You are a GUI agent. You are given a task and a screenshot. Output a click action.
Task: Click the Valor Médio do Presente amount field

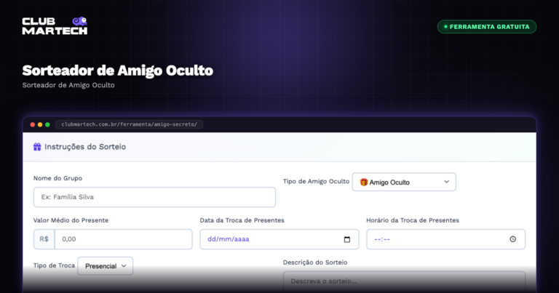pos(123,239)
